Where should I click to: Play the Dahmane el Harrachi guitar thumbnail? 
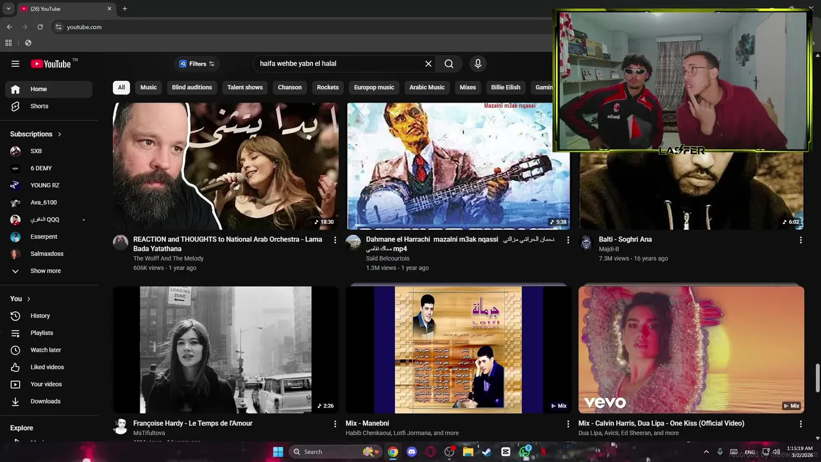tap(459, 166)
